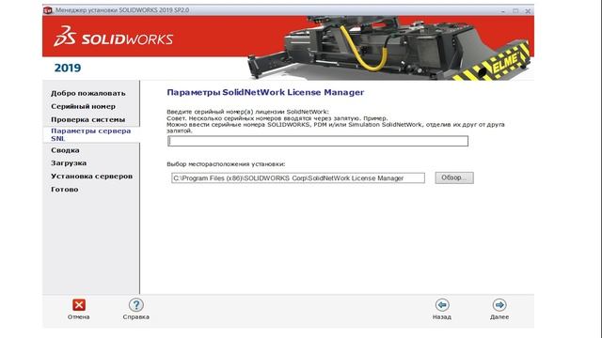The width and height of the screenshot is (602, 338).
Task: Click the SOLIDWORKS installer title bar icon
Action: pos(48,10)
